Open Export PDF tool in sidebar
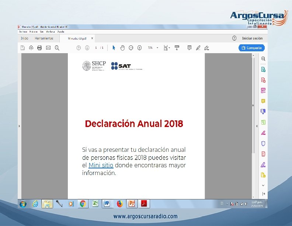 pos(263,69)
